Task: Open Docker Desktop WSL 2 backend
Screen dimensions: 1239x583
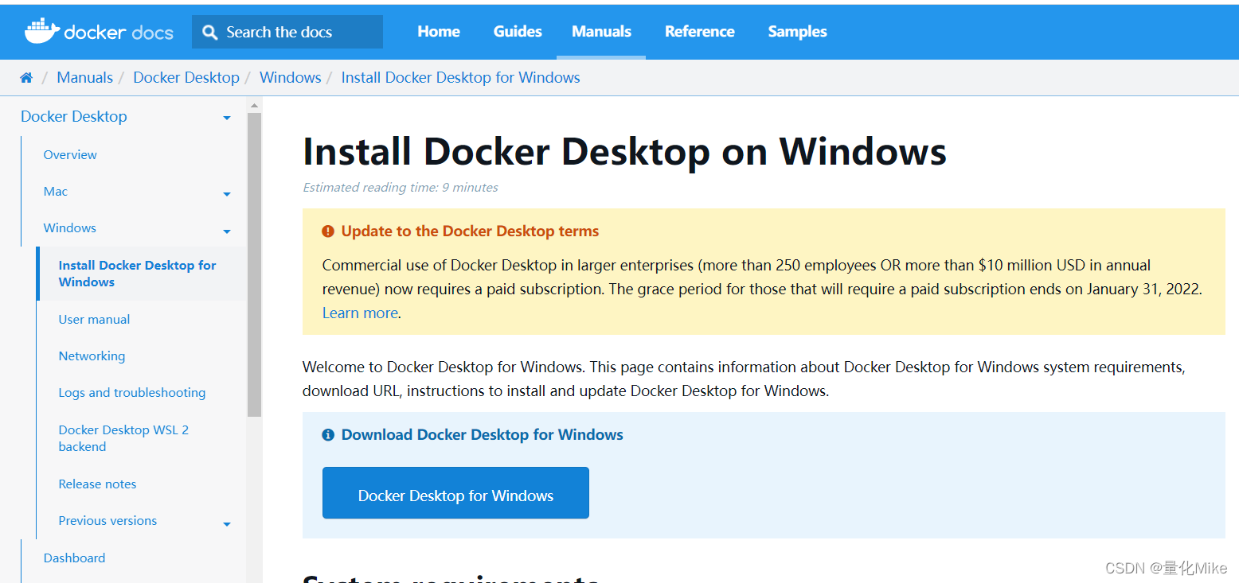Action: tap(123, 438)
